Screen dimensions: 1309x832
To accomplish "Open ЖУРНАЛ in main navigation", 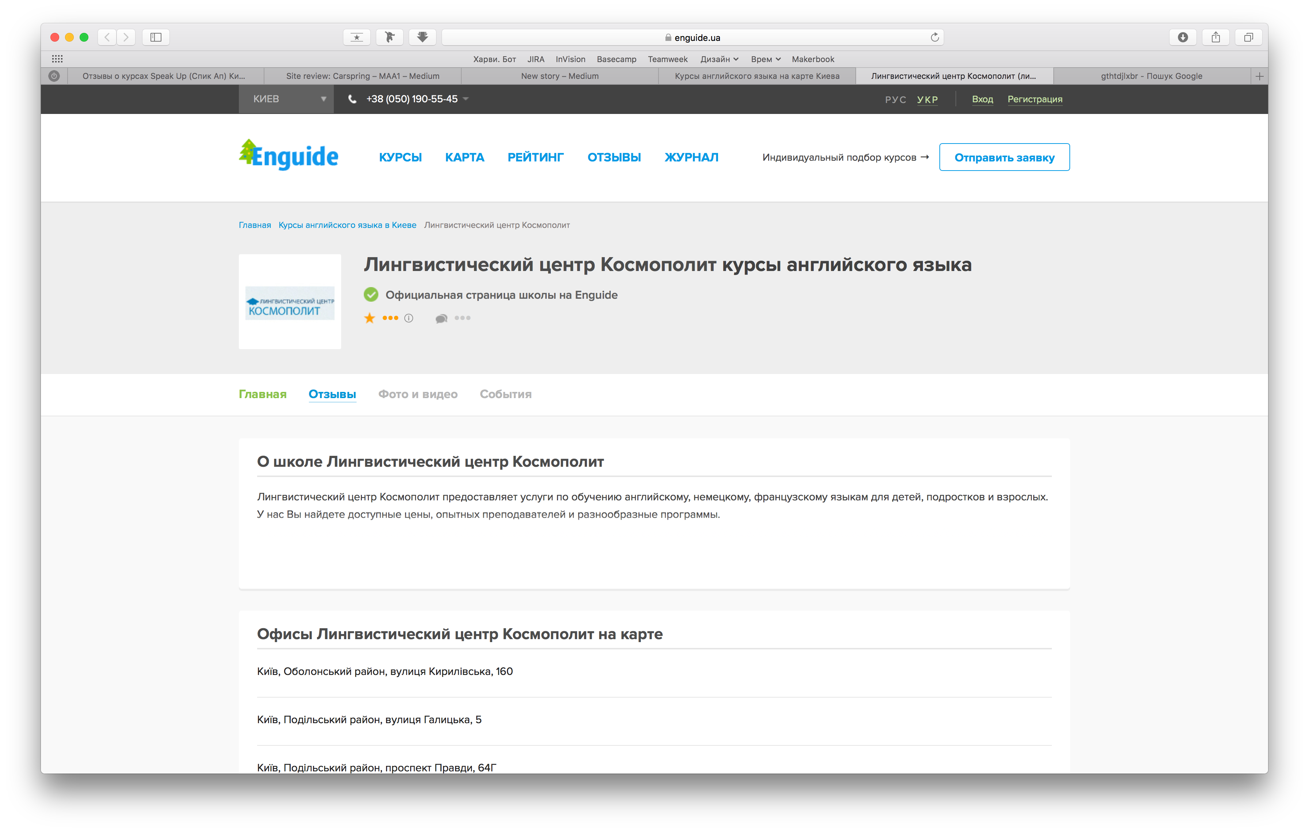I will 691,157.
